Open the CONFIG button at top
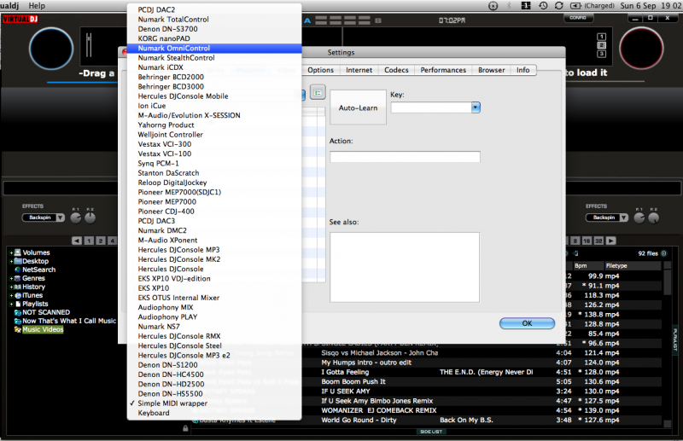 578,18
